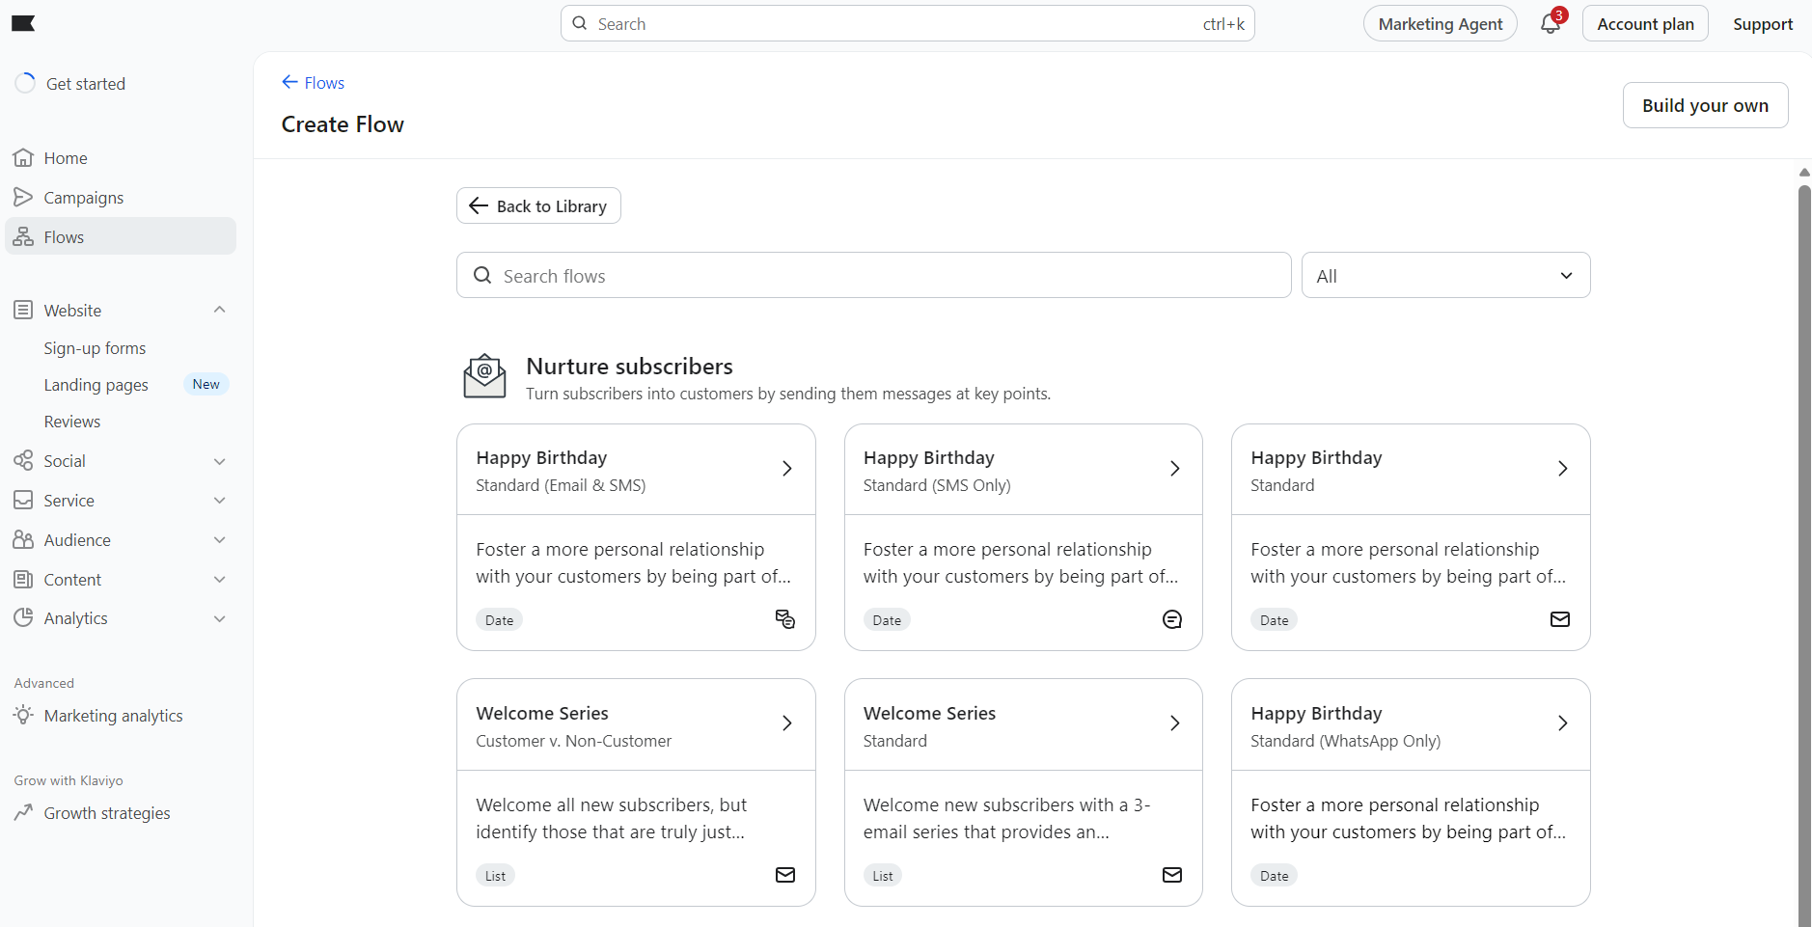Click the magnifier in Search flows field

tap(482, 275)
